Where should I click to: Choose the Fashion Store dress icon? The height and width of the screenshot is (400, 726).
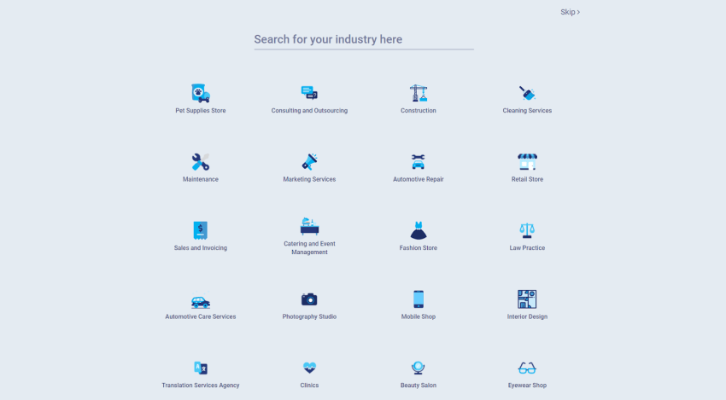pos(419,230)
